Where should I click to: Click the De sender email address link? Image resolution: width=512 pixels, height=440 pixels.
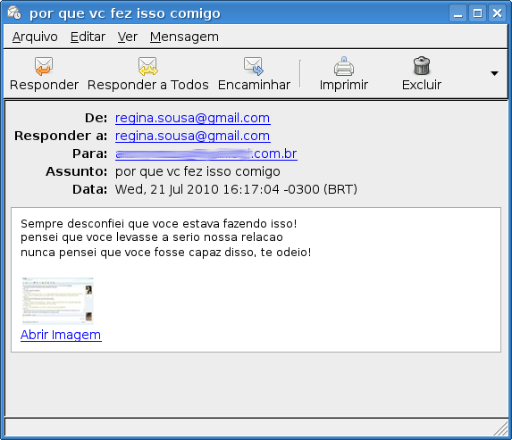(192, 118)
